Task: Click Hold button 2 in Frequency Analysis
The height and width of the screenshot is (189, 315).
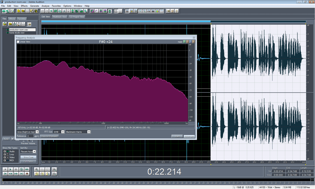Action: tap(187, 42)
